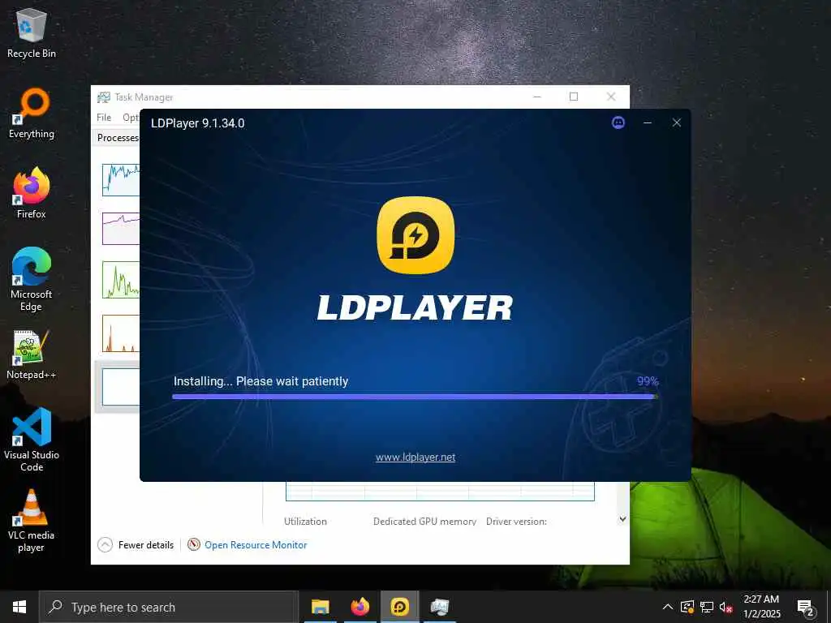Minimize the LDPlayer installer window

(647, 123)
